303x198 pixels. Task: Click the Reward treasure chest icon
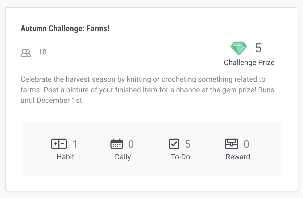[231, 144]
